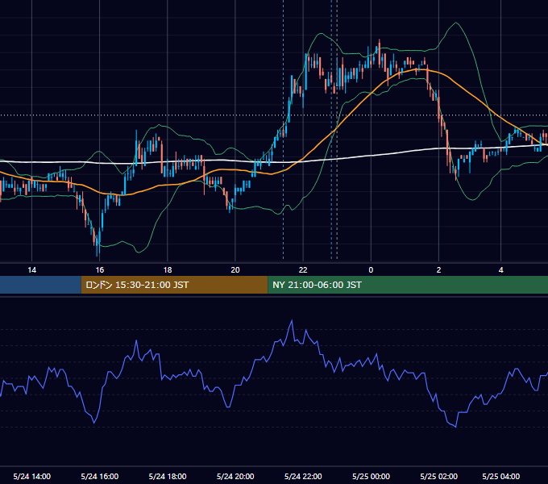Image resolution: width=548 pixels, height=484 pixels.
Task: Select the NY 21:00-06:00 JST session bar
Action: pyautogui.click(x=408, y=285)
